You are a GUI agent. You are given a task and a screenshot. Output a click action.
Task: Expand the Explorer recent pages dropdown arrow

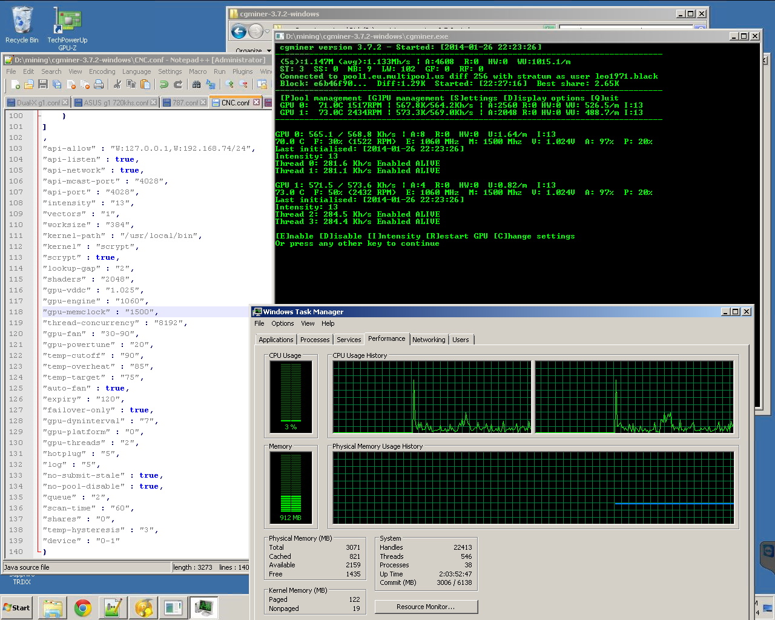point(267,31)
